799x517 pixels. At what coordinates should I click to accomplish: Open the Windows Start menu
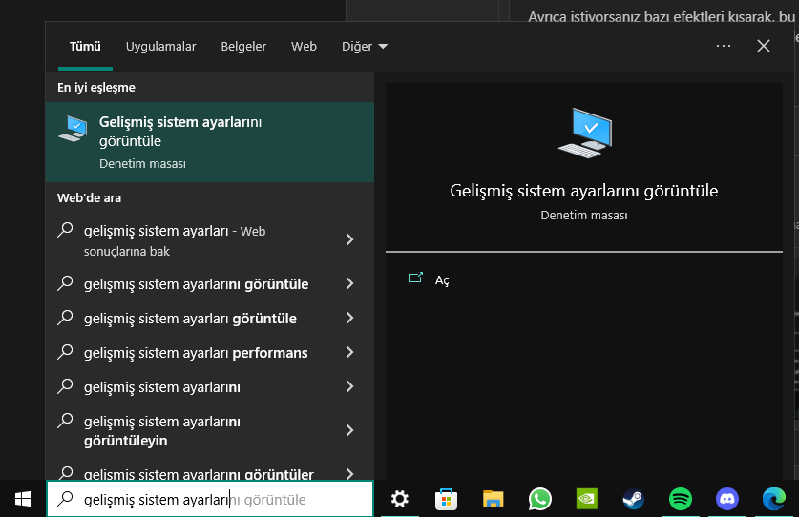tap(22, 499)
